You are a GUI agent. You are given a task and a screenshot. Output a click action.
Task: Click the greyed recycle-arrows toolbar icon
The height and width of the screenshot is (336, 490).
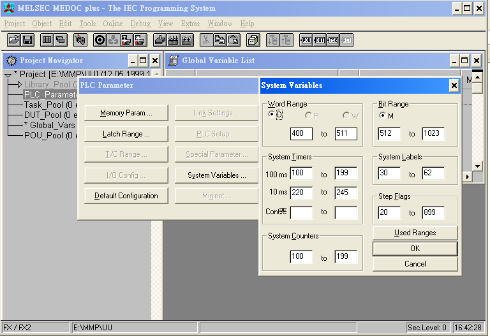pyautogui.click(x=113, y=40)
